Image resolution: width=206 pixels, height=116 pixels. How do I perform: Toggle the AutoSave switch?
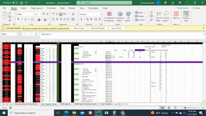click(x=15, y=3)
